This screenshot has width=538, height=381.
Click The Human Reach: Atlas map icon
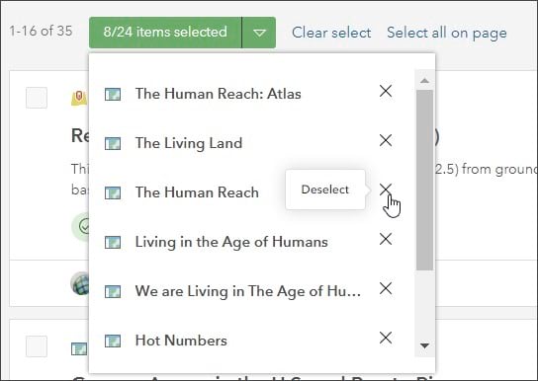click(x=113, y=94)
